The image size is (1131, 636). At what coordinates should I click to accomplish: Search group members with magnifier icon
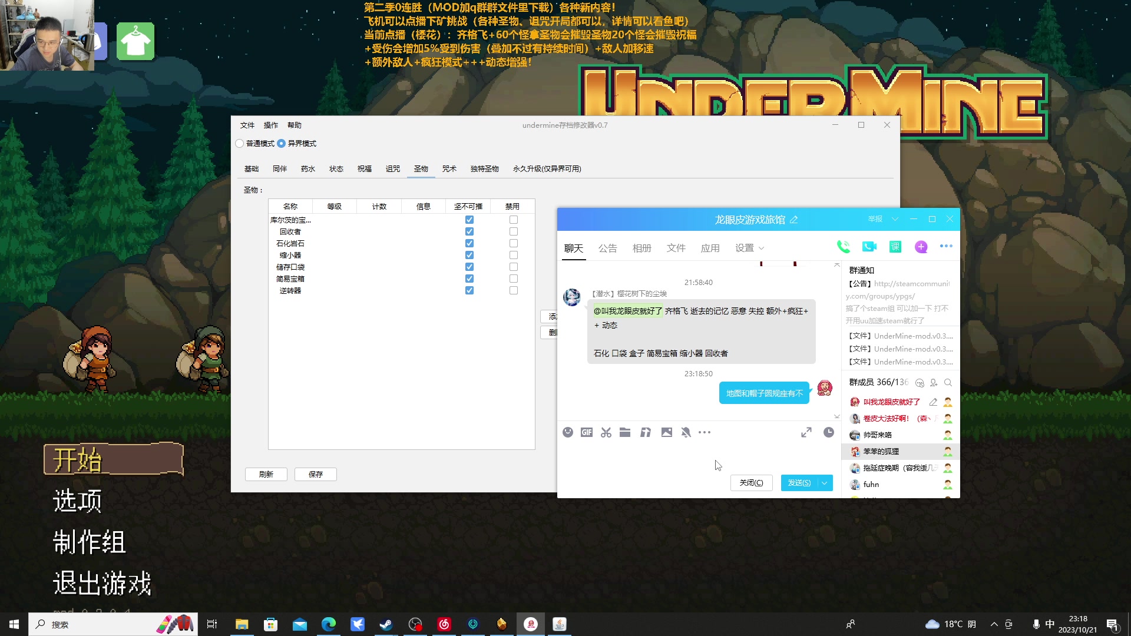click(x=948, y=383)
